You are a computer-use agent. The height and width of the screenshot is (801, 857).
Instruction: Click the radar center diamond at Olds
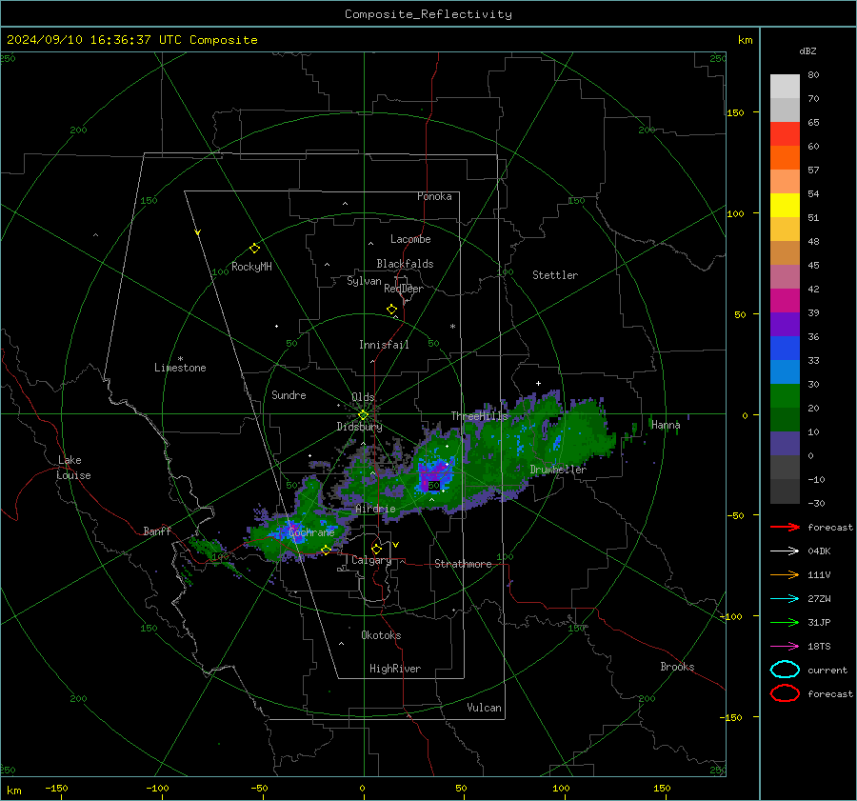363,415
